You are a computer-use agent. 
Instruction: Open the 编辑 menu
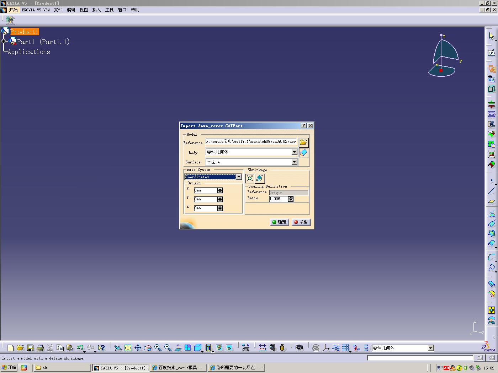(x=71, y=10)
